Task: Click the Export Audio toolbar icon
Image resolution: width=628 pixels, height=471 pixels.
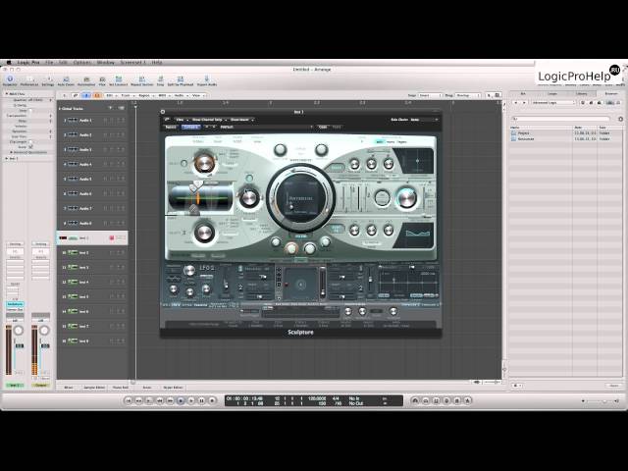Action: point(207,79)
